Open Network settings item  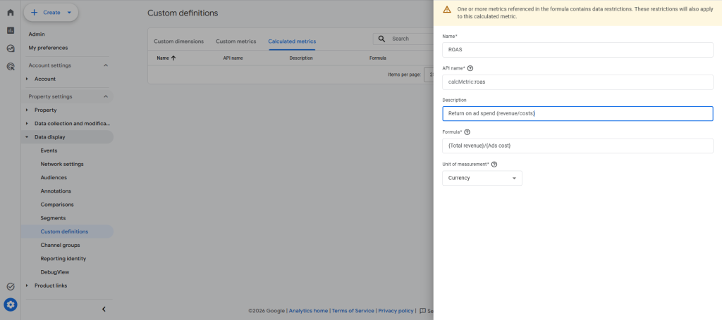pos(62,164)
